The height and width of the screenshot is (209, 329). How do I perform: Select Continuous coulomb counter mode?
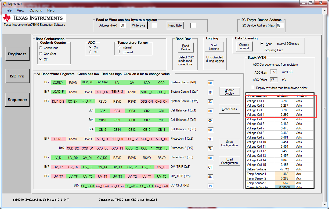click(x=41, y=48)
